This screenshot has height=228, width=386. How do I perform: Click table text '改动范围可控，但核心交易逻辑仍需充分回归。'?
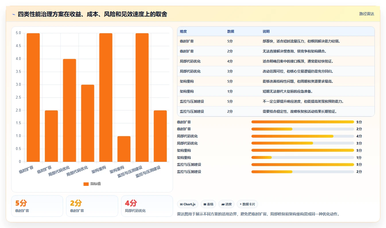pyautogui.click(x=298, y=71)
